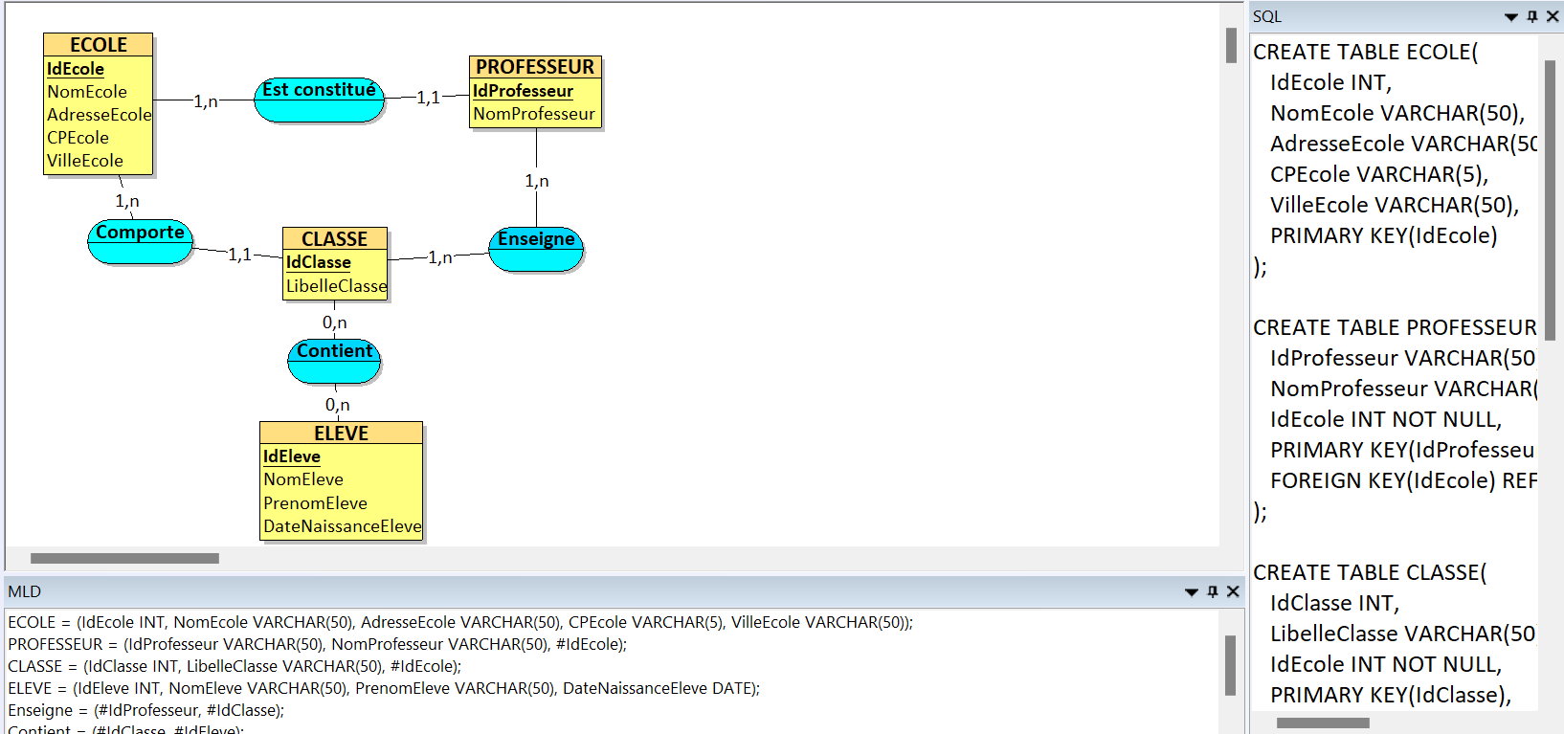Viewport: 1564px width, 734px height.
Task: Click the SQL panel horizontal scrollbar thumb
Action: pos(1323,723)
